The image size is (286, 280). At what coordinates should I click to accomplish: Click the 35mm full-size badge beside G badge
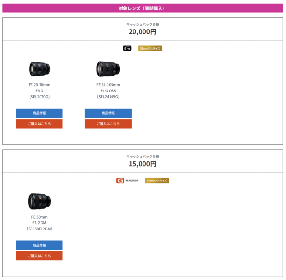coord(150,48)
